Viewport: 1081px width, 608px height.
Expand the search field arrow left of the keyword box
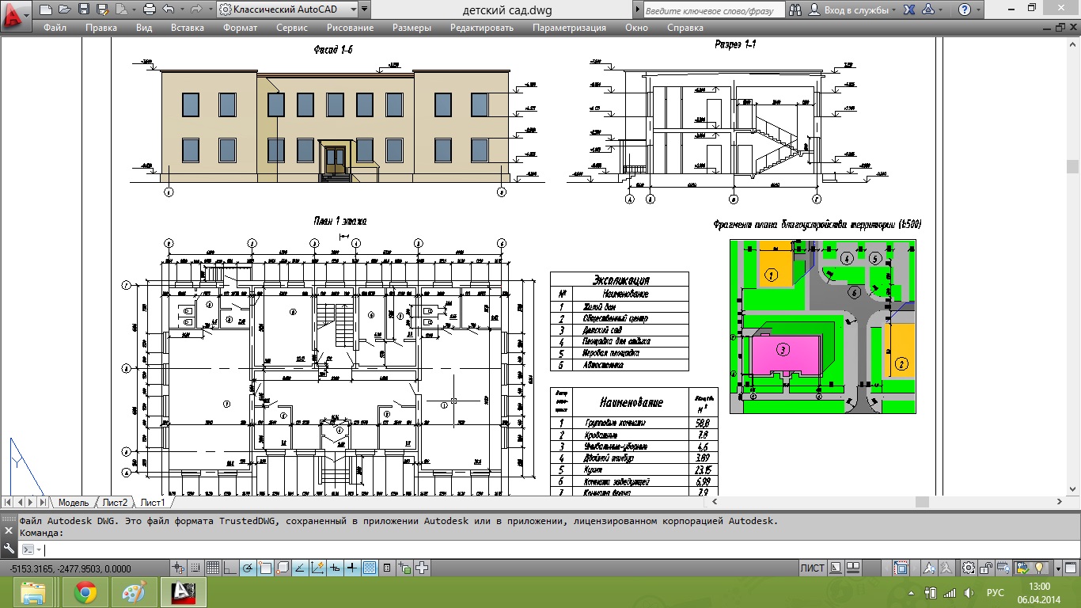tap(638, 9)
